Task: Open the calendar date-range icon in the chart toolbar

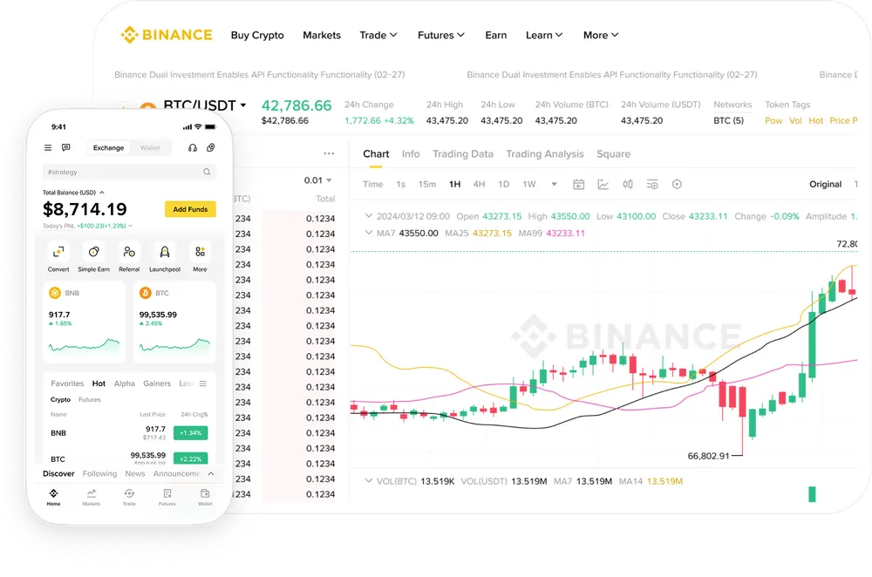Action: (x=578, y=185)
